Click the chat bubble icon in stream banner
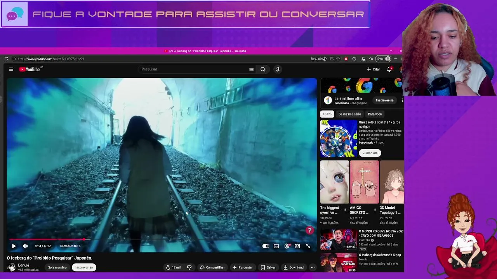497x279 pixels. tap(15, 14)
